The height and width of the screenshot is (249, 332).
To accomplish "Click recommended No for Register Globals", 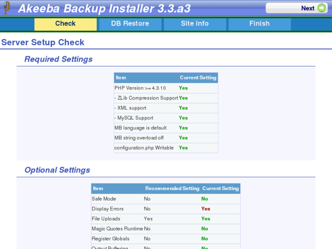I will pos(147,238).
